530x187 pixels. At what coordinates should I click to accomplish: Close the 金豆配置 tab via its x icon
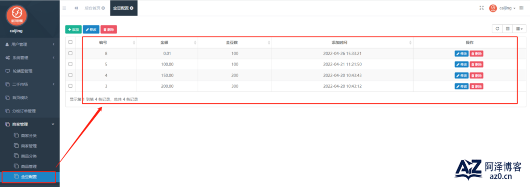pyautogui.click(x=131, y=8)
